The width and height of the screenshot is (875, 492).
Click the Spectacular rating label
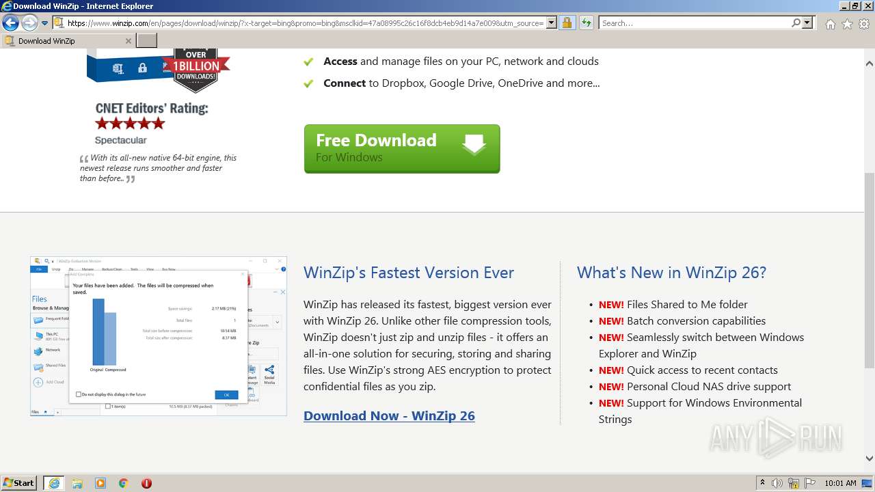(x=120, y=140)
